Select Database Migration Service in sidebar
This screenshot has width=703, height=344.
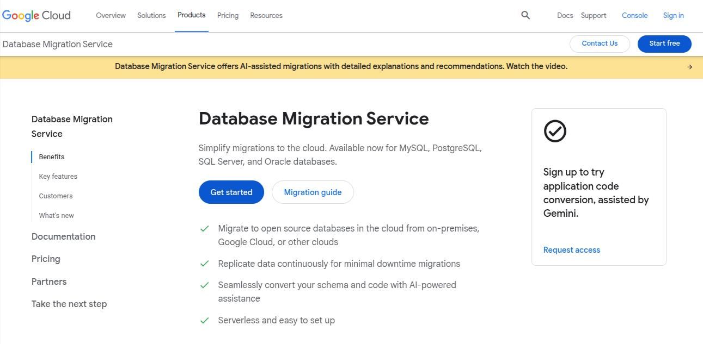[x=72, y=126]
